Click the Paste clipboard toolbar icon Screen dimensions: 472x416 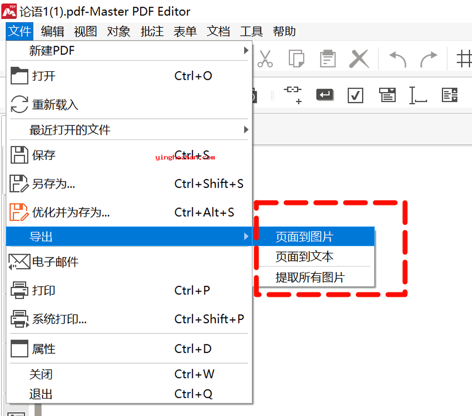point(328,58)
